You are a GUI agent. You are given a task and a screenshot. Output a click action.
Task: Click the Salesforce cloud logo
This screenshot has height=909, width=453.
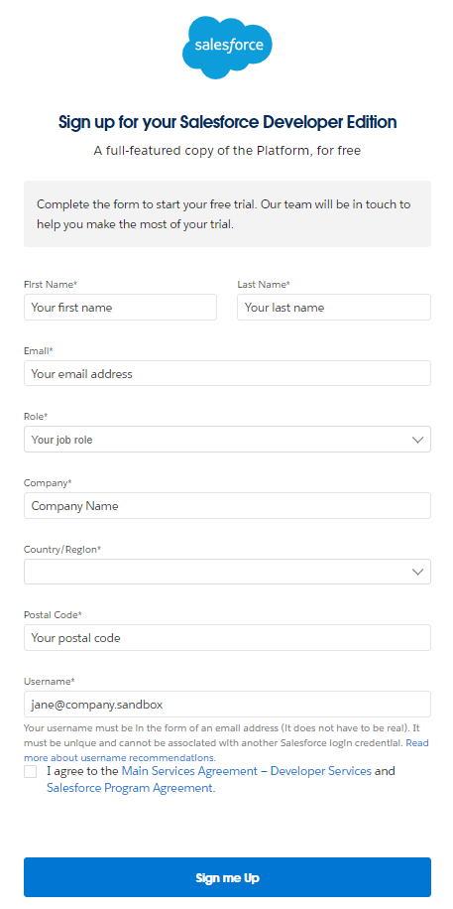click(227, 48)
